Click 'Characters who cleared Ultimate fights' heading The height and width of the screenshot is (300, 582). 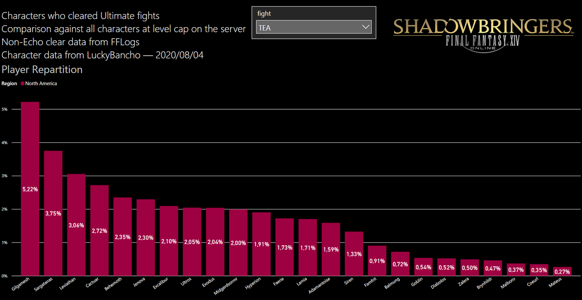pos(81,16)
